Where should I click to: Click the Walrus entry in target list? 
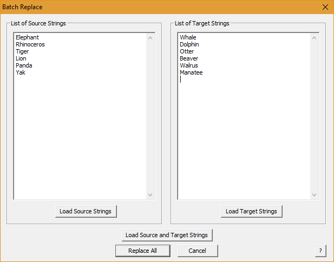189,65
